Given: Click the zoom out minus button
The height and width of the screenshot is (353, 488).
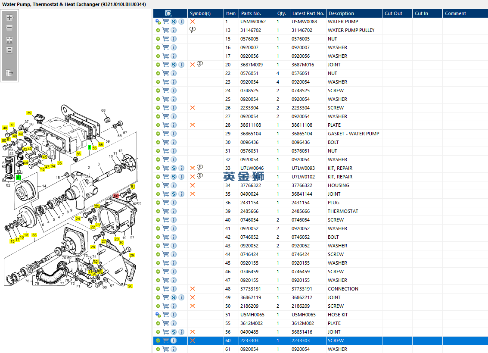Looking at the screenshot, I should point(9,28).
